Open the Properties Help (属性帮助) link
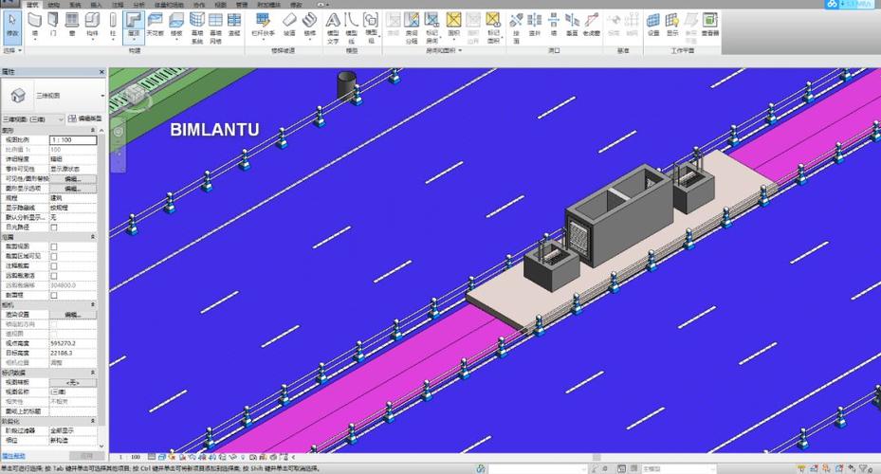The image size is (881, 474). click(x=13, y=456)
